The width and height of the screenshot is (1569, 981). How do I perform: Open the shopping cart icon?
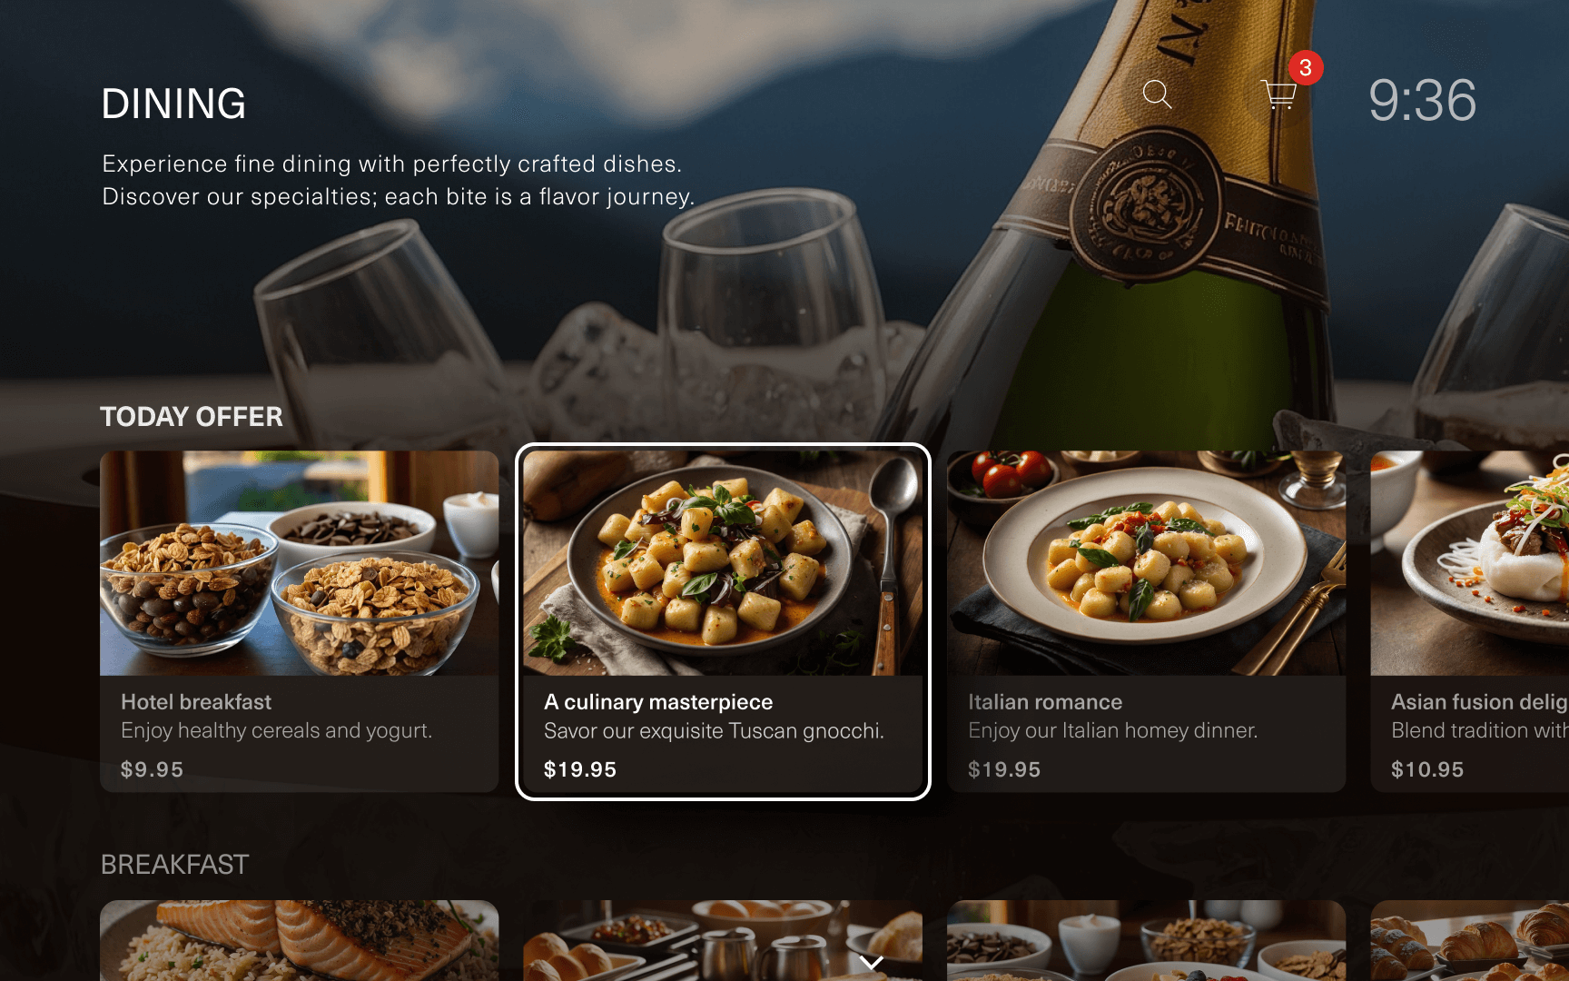pos(1278,94)
